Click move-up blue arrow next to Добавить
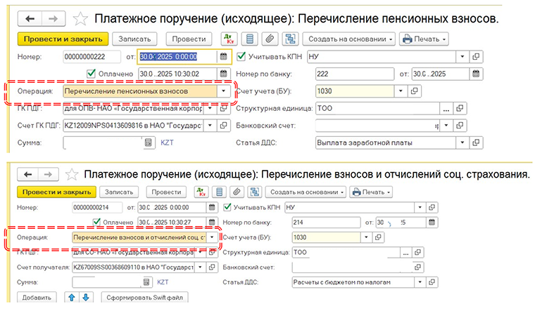 tap(70, 298)
